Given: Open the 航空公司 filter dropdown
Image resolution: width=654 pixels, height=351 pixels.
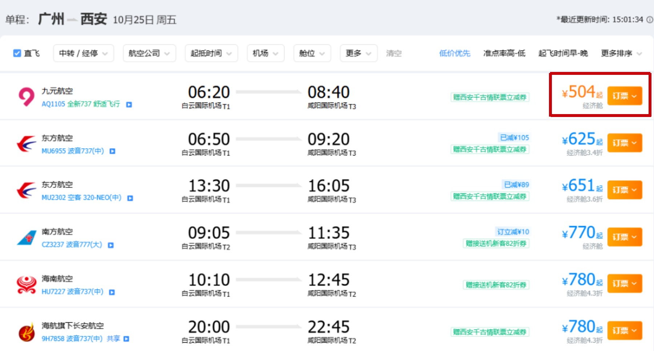Looking at the screenshot, I should pos(149,53).
